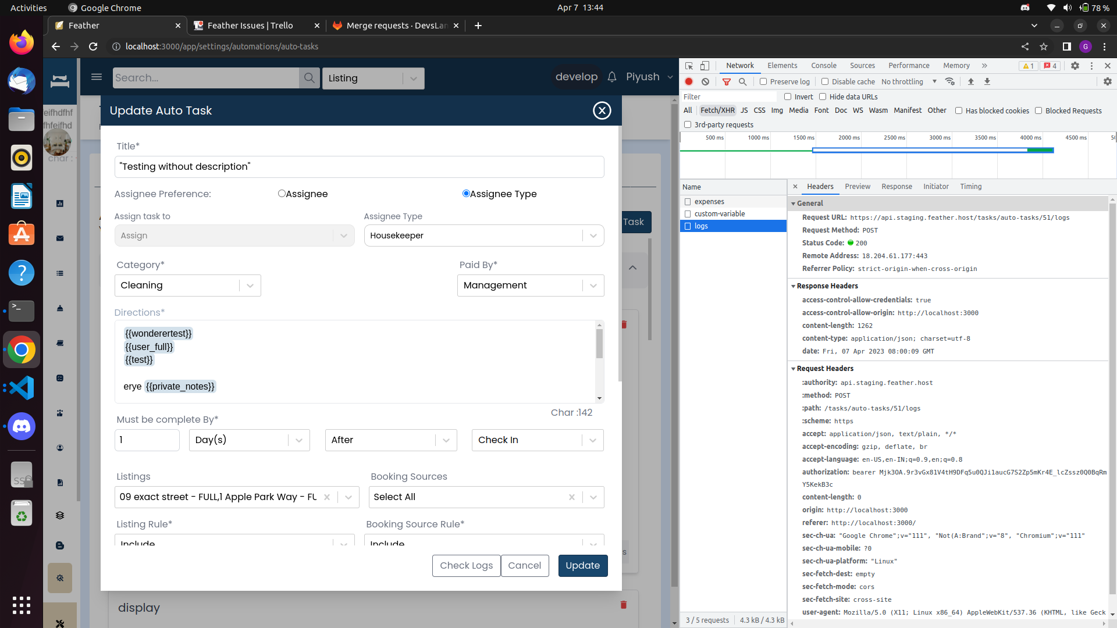The width and height of the screenshot is (1117, 628).
Task: Switch to the Console tab
Action: point(823,66)
